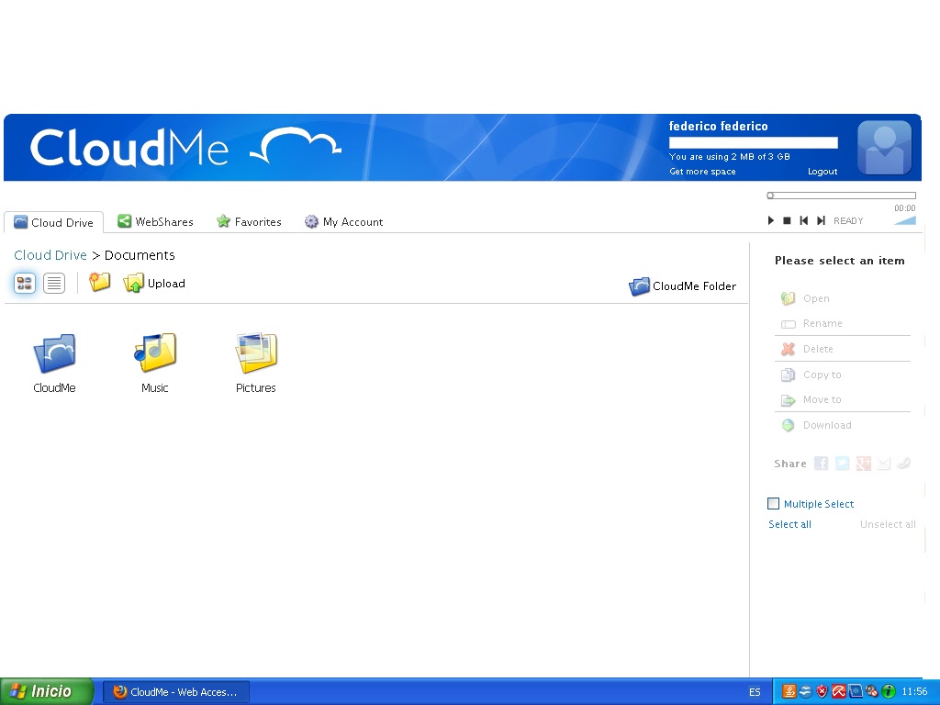940x705 pixels.
Task: Share via email icon
Action: point(884,464)
